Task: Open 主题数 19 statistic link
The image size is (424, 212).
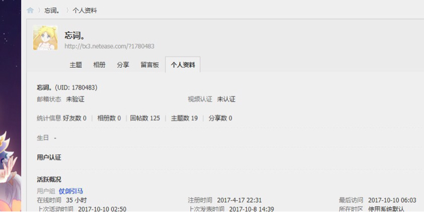Action: point(184,118)
